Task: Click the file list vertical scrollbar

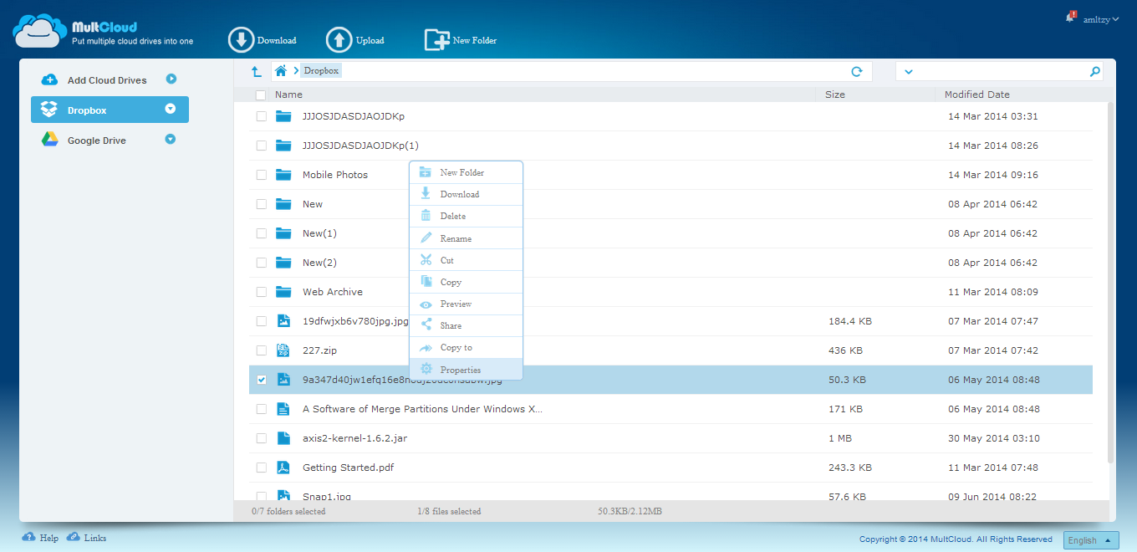Action: (1110, 284)
